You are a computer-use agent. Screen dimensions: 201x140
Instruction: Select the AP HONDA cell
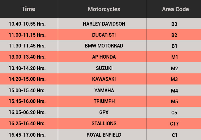104,57
